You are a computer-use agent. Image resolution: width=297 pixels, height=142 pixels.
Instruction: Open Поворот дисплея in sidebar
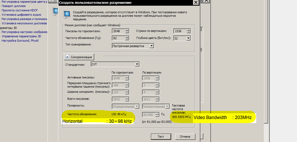click(x=13, y=6)
